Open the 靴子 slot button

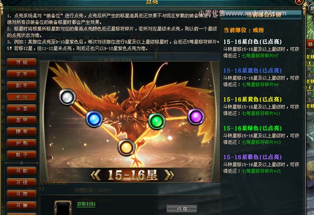[x=22, y=155]
